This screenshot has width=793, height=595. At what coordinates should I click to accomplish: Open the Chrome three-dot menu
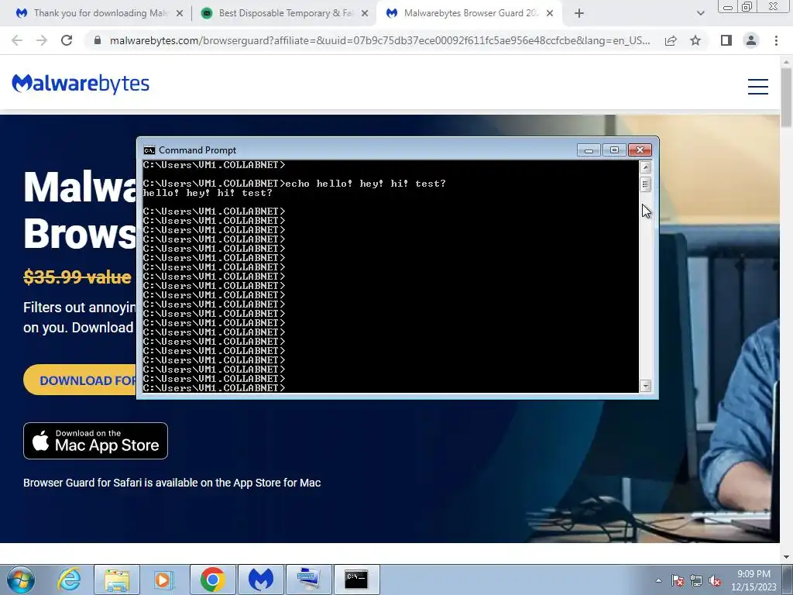coord(776,40)
